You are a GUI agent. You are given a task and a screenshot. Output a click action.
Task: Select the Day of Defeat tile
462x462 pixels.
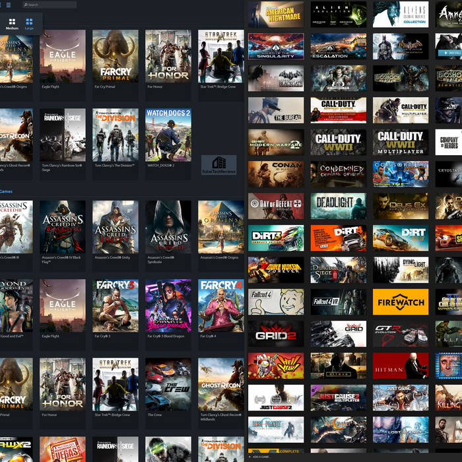click(x=276, y=206)
